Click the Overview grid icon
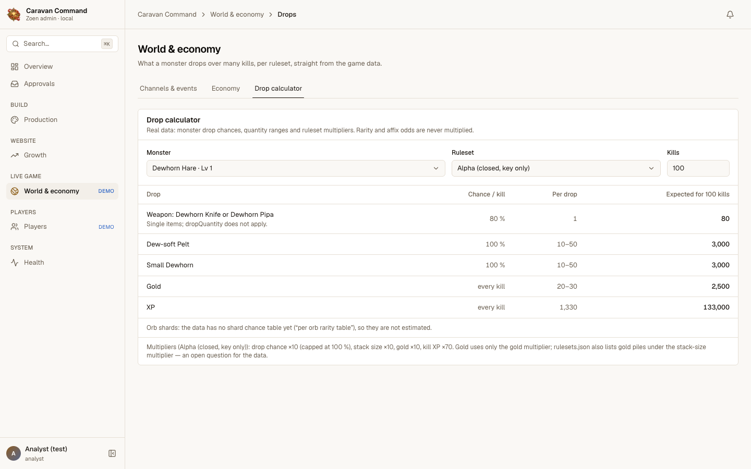The width and height of the screenshot is (751, 469). [15, 67]
